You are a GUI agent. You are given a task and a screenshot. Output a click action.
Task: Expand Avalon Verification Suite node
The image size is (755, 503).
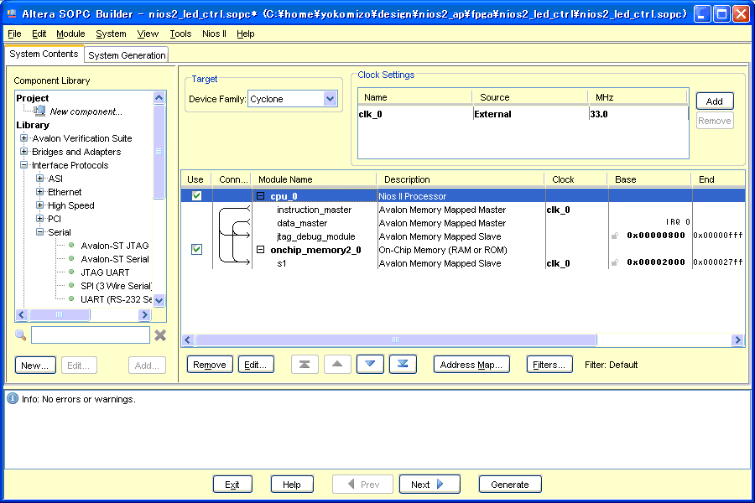23,138
